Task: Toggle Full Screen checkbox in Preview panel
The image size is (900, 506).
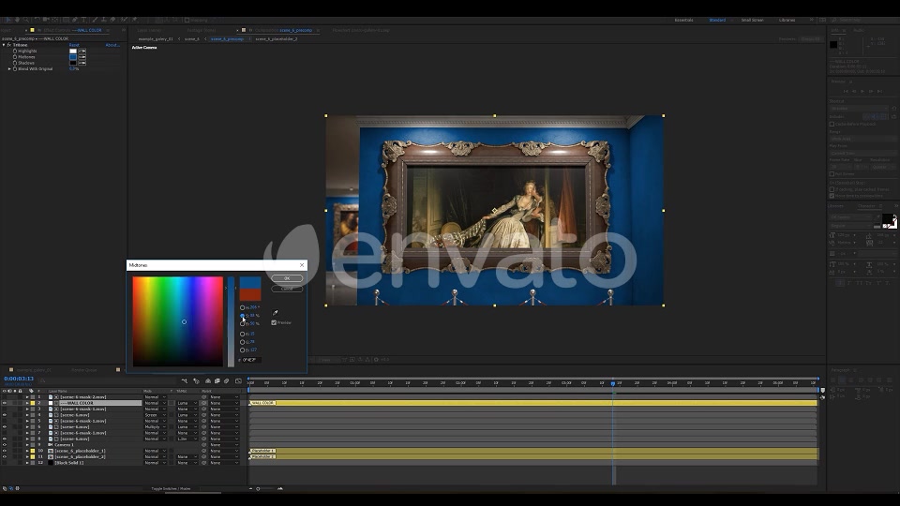Action: (832, 174)
